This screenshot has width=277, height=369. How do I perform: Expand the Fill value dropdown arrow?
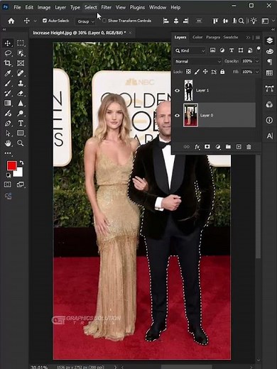point(257,72)
